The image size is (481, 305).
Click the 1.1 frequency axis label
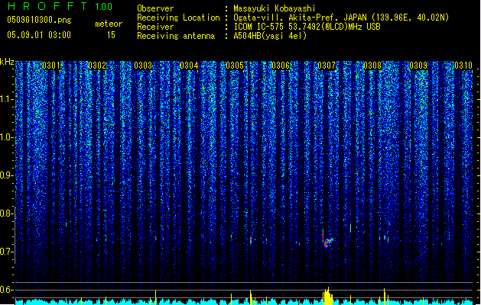pos(7,99)
